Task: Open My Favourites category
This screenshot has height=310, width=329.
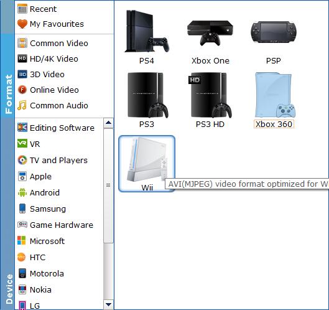Action: pyautogui.click(x=50, y=24)
